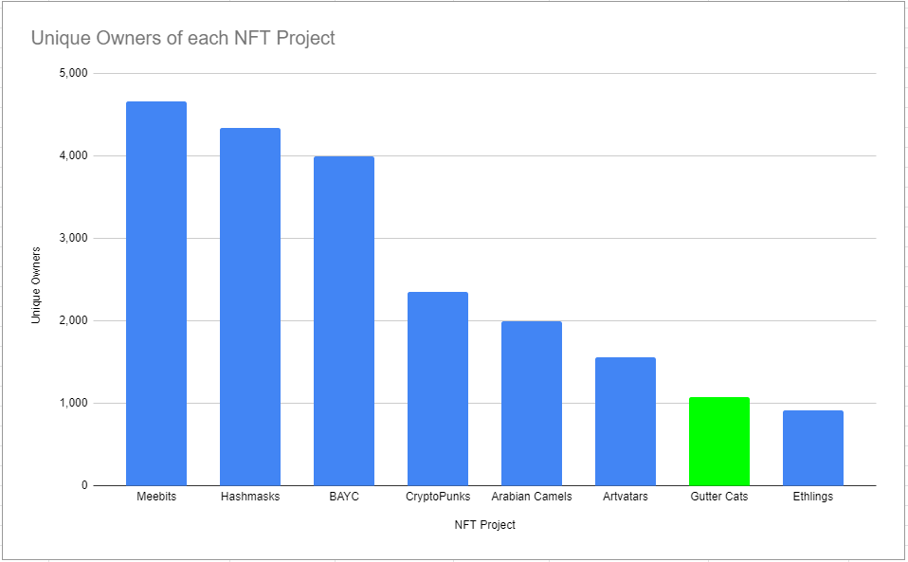This screenshot has width=908, height=562.
Task: Click the '4,000' y-axis value
Action: [73, 155]
